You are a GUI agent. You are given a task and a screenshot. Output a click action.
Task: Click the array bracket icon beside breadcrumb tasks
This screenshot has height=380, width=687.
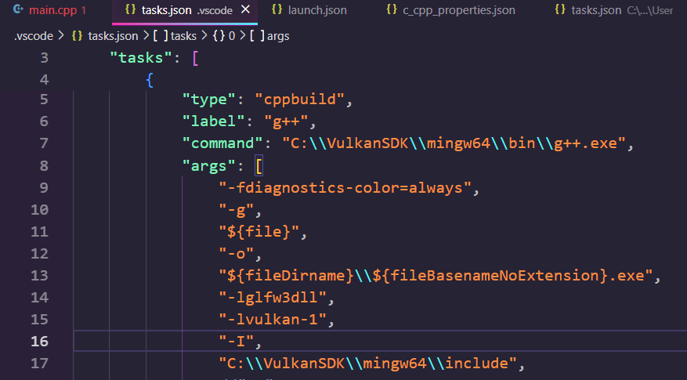[161, 36]
